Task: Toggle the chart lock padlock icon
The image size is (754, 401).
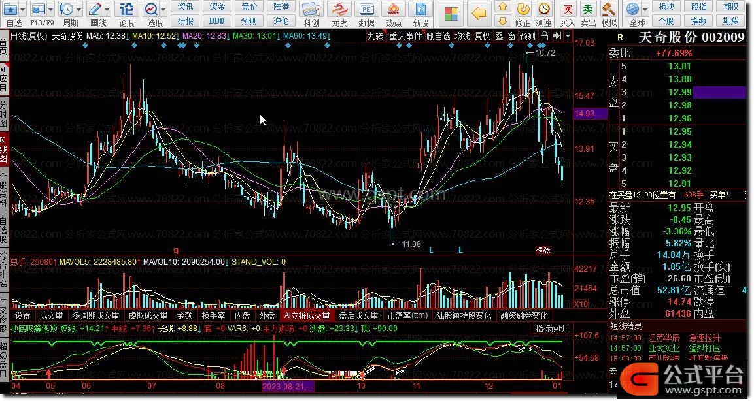Action: (x=544, y=36)
